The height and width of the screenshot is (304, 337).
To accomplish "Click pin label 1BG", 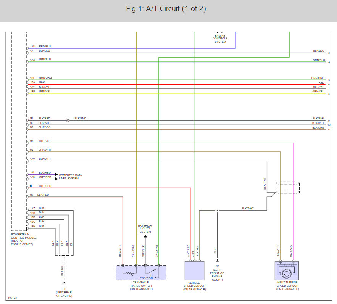I will (x=32, y=222).
